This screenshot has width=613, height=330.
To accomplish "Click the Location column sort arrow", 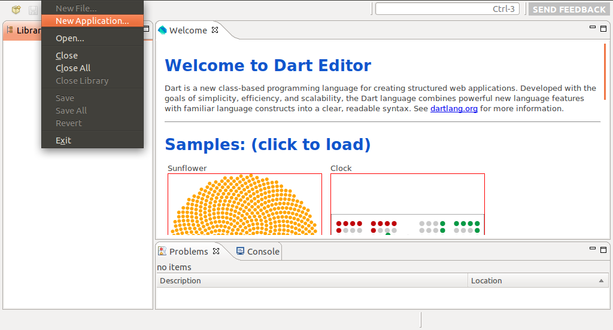I will pyautogui.click(x=601, y=281).
